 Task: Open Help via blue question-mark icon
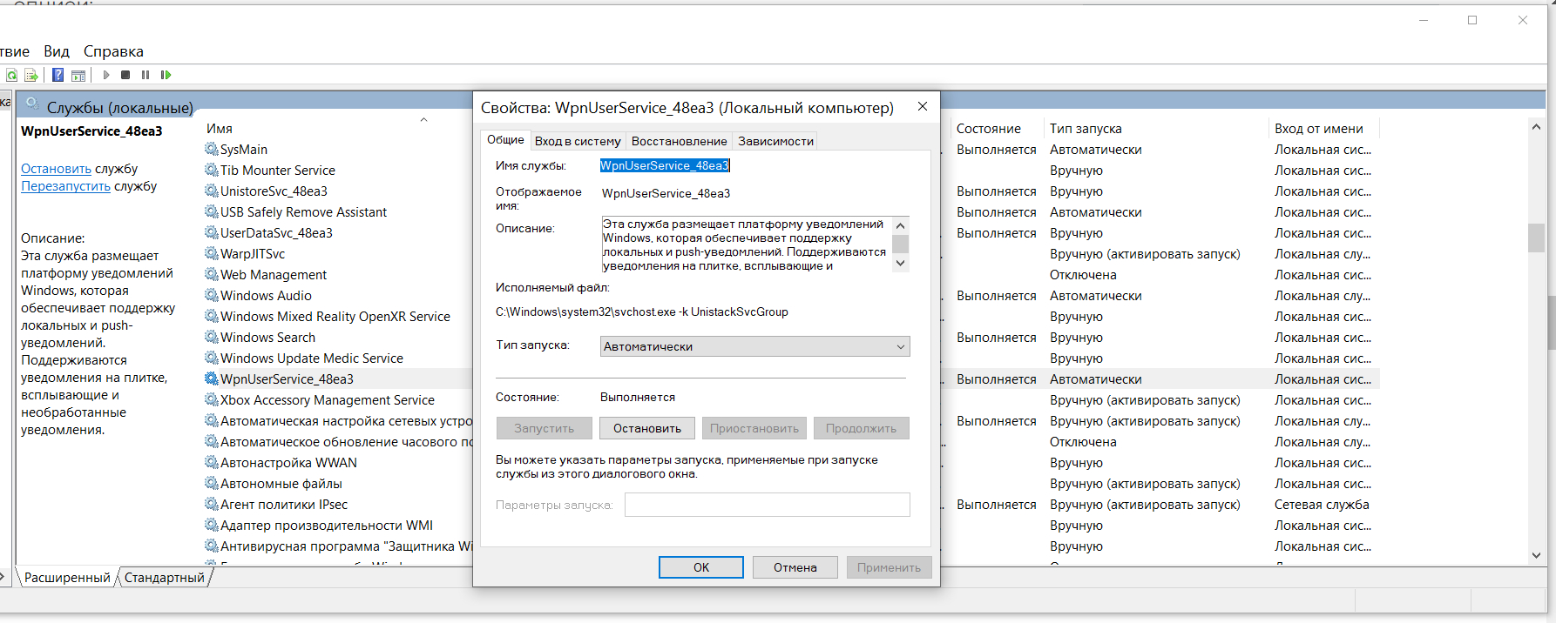[58, 75]
